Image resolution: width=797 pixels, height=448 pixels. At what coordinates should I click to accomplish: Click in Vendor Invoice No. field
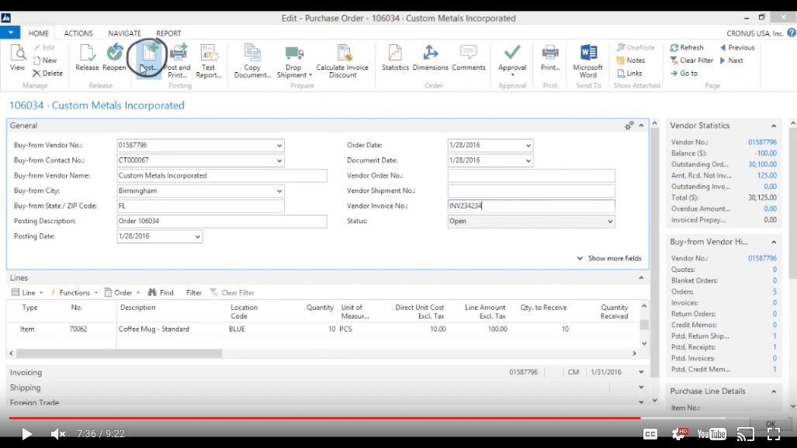(531, 205)
